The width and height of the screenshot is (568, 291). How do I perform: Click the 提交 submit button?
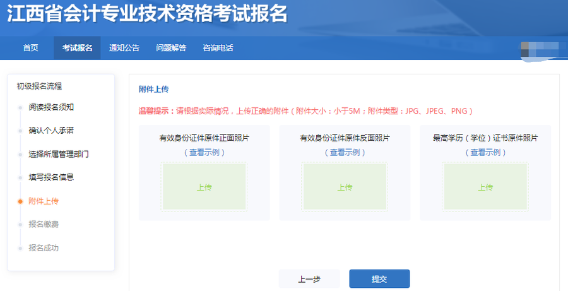(379, 279)
